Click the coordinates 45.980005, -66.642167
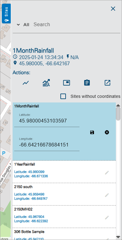Image resolution: width=122 pixels, height=240 pixels. pyautogui.click(x=44, y=63)
